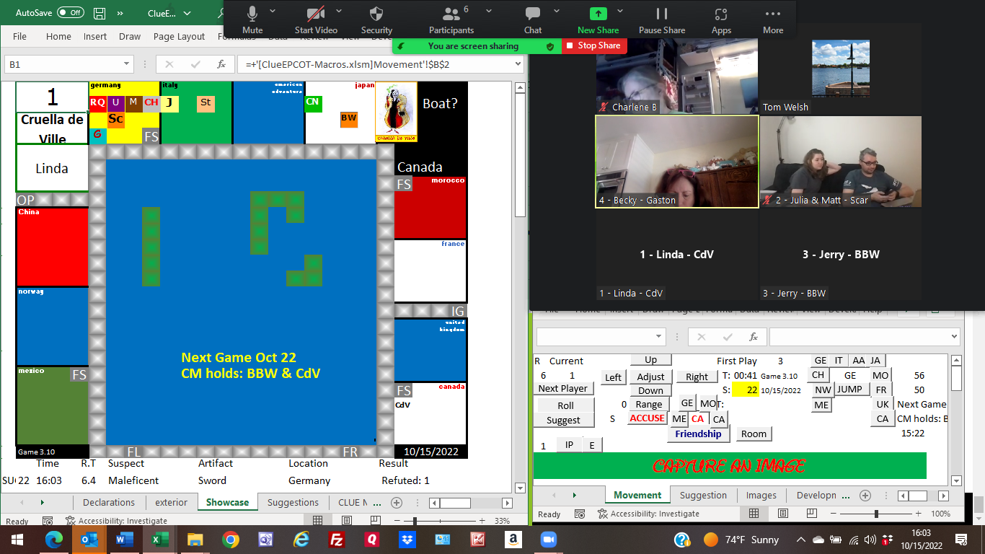985x554 pixels.
Task: Switch to exterior sheet tab
Action: [171, 502]
